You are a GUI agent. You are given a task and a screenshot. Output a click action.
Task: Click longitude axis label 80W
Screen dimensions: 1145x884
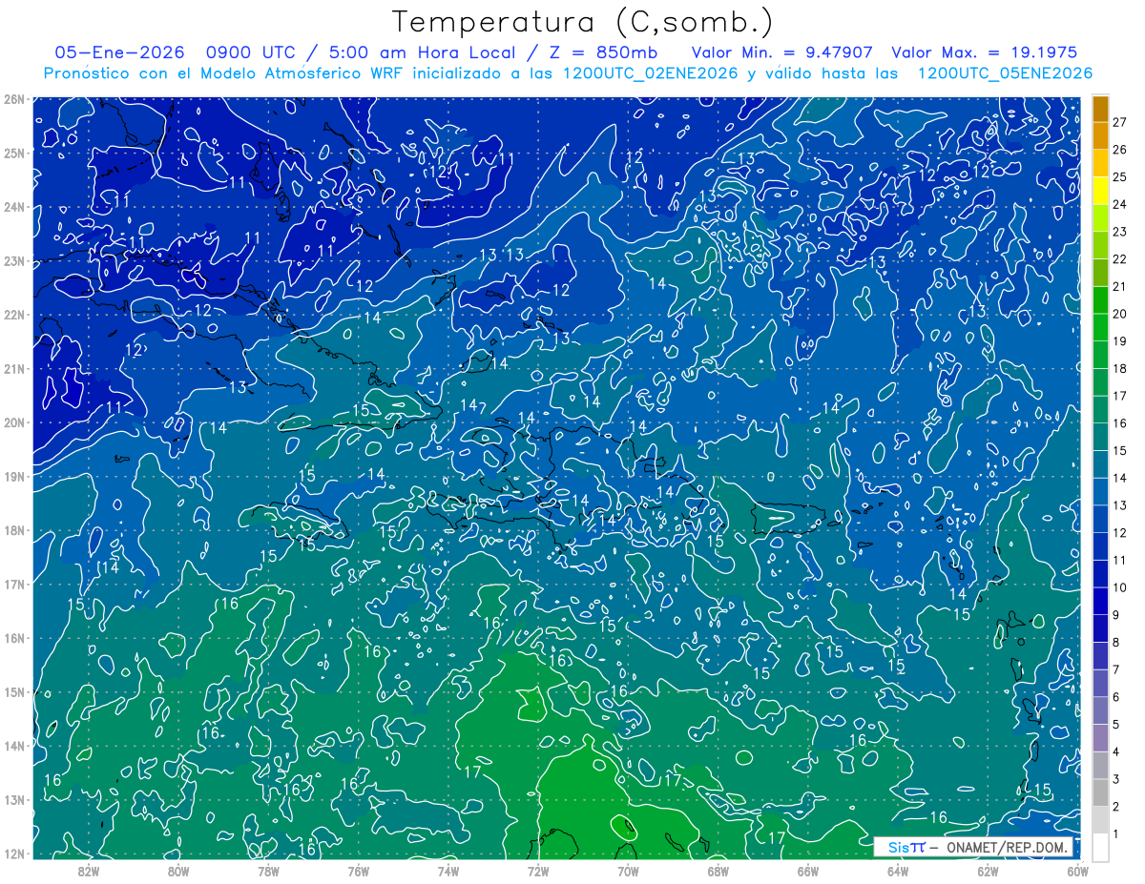(178, 871)
